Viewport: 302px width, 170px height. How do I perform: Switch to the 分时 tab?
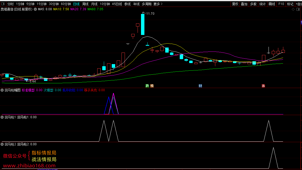pos(10,4)
